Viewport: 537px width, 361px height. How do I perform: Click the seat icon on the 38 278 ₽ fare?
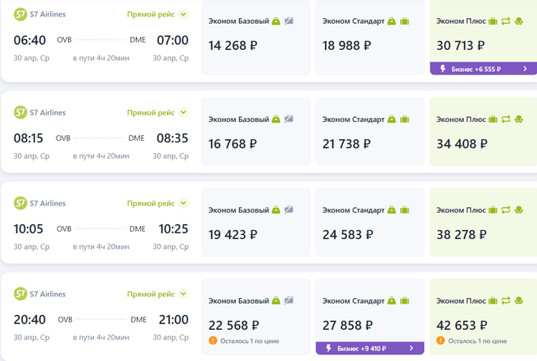pos(519,210)
